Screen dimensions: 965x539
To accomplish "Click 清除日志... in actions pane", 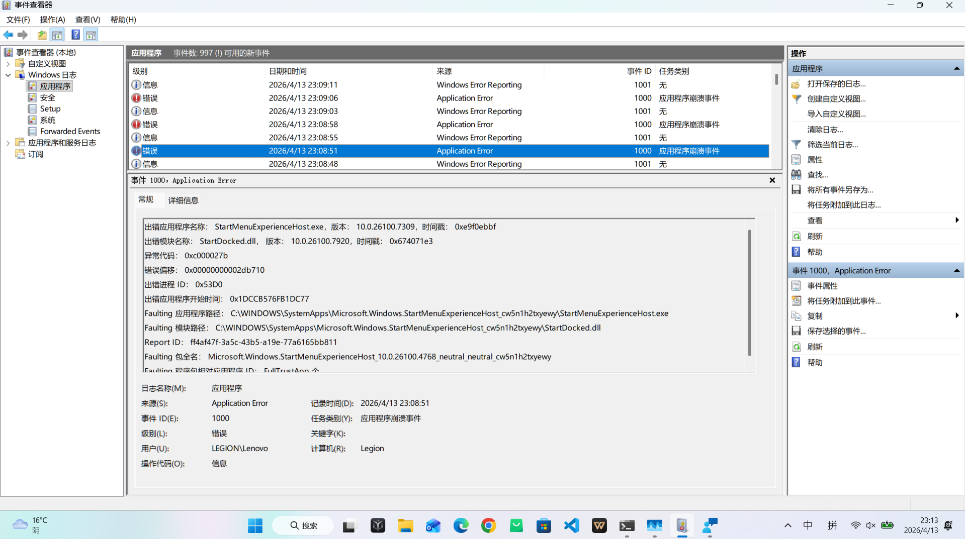I will (x=825, y=130).
